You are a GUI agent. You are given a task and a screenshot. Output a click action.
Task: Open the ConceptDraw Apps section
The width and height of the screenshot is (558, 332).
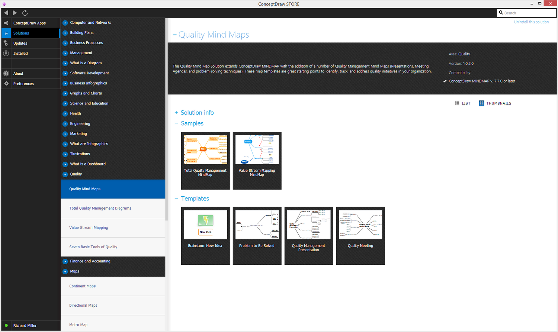click(30, 23)
